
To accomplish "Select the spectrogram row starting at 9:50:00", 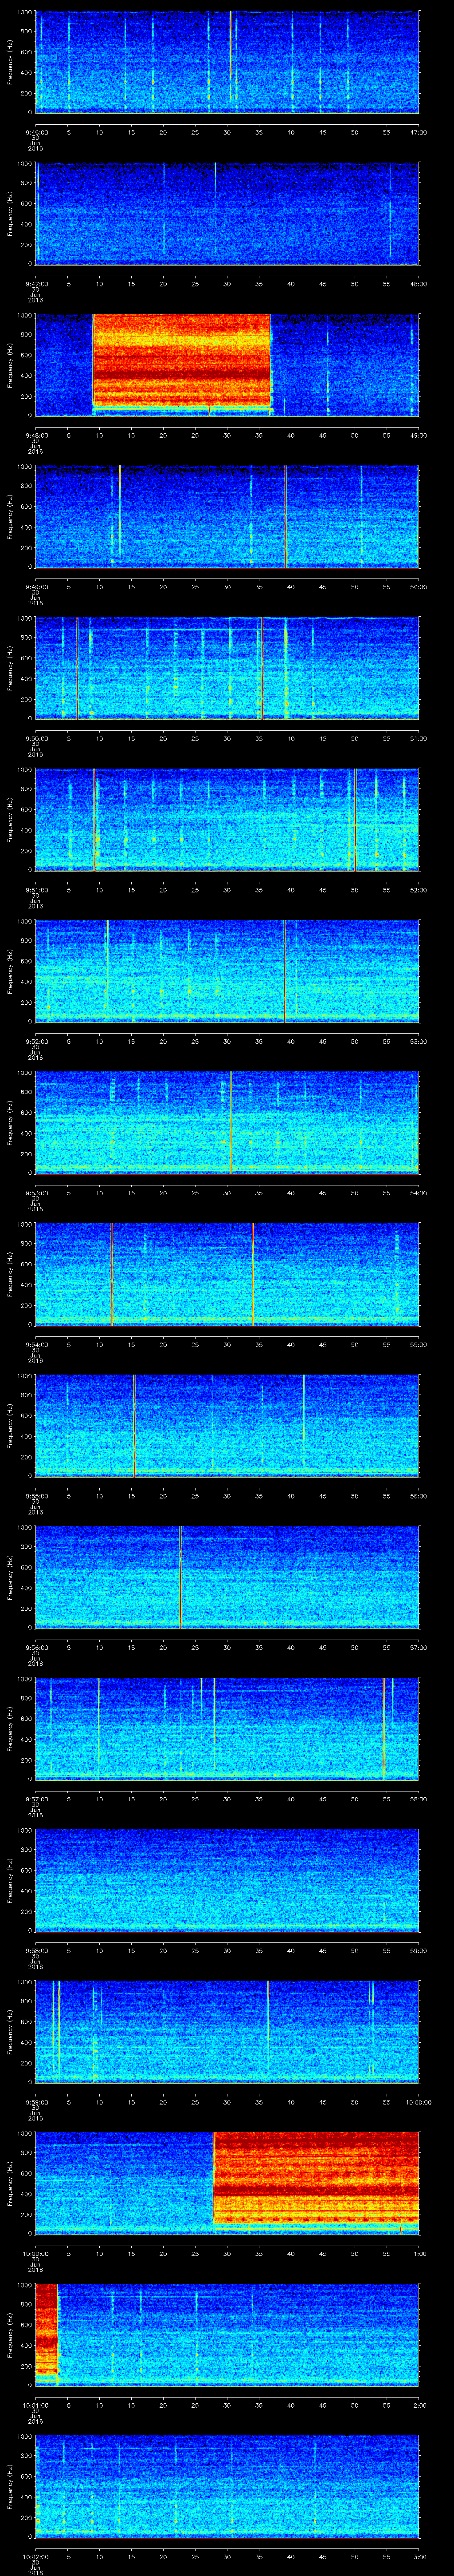I will [227, 668].
